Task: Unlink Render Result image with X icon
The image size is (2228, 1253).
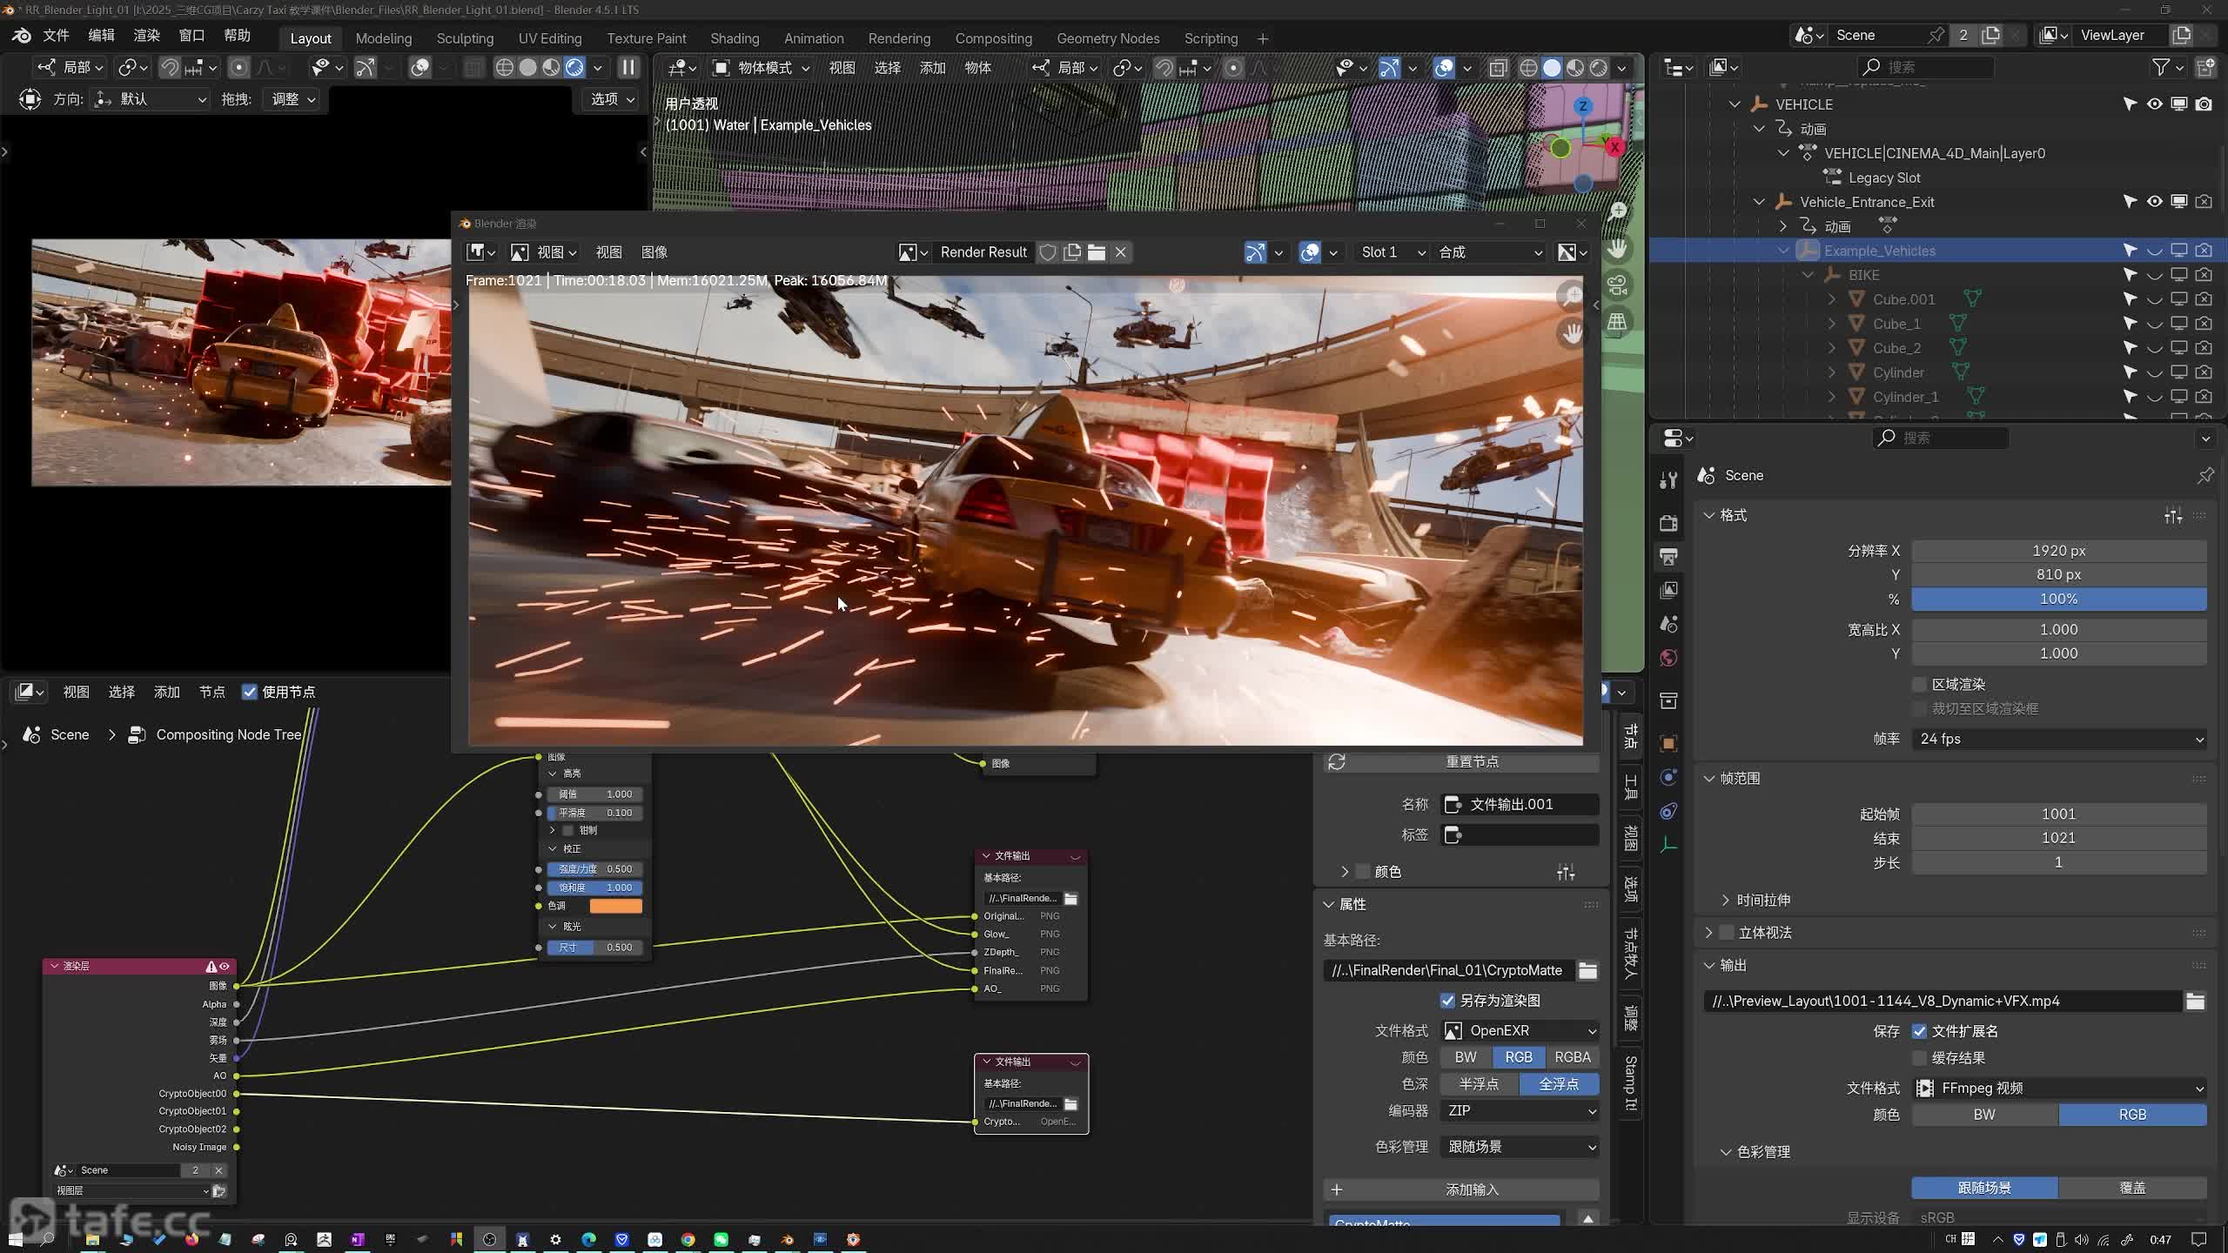Action: click(1121, 252)
